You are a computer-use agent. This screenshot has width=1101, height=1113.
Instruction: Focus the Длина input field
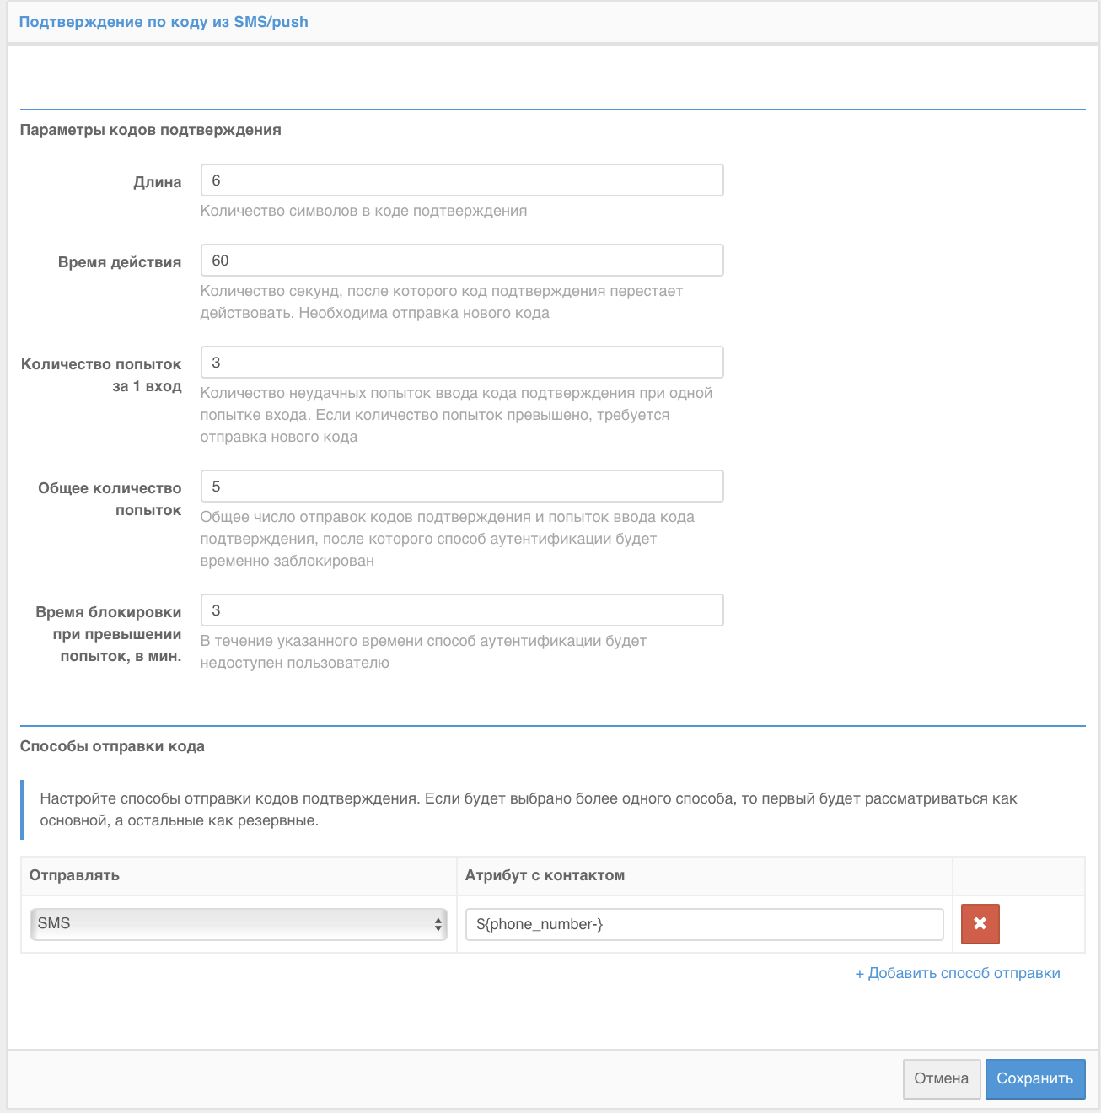pos(462,180)
